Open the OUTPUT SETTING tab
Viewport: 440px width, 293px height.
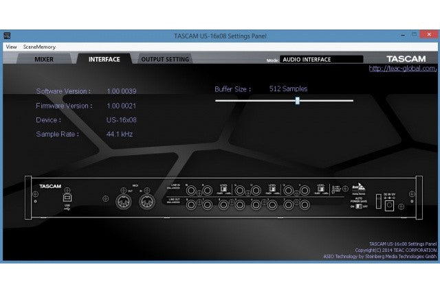tap(165, 59)
